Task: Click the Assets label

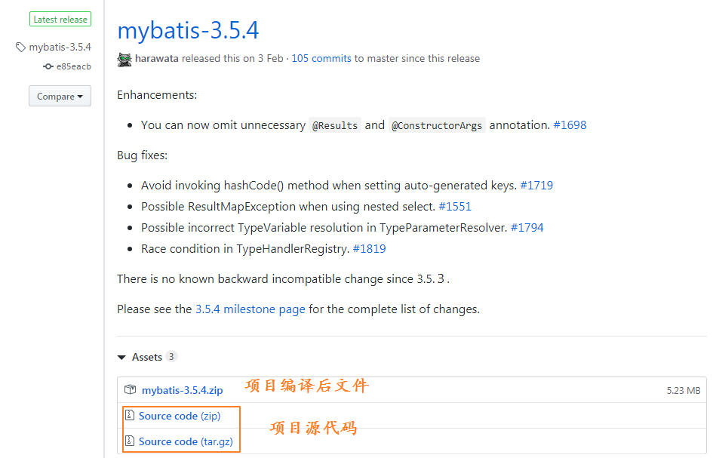Action: [147, 358]
